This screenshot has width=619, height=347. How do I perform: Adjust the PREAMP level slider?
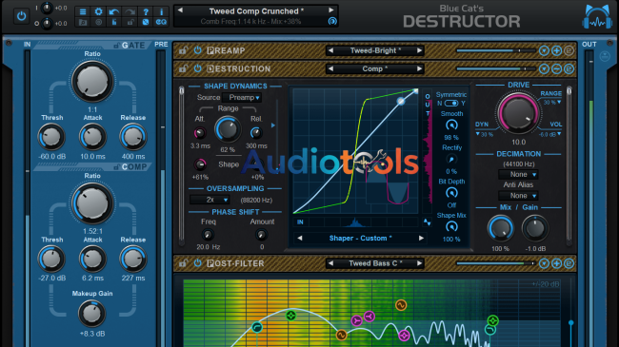pyautogui.click(x=495, y=50)
